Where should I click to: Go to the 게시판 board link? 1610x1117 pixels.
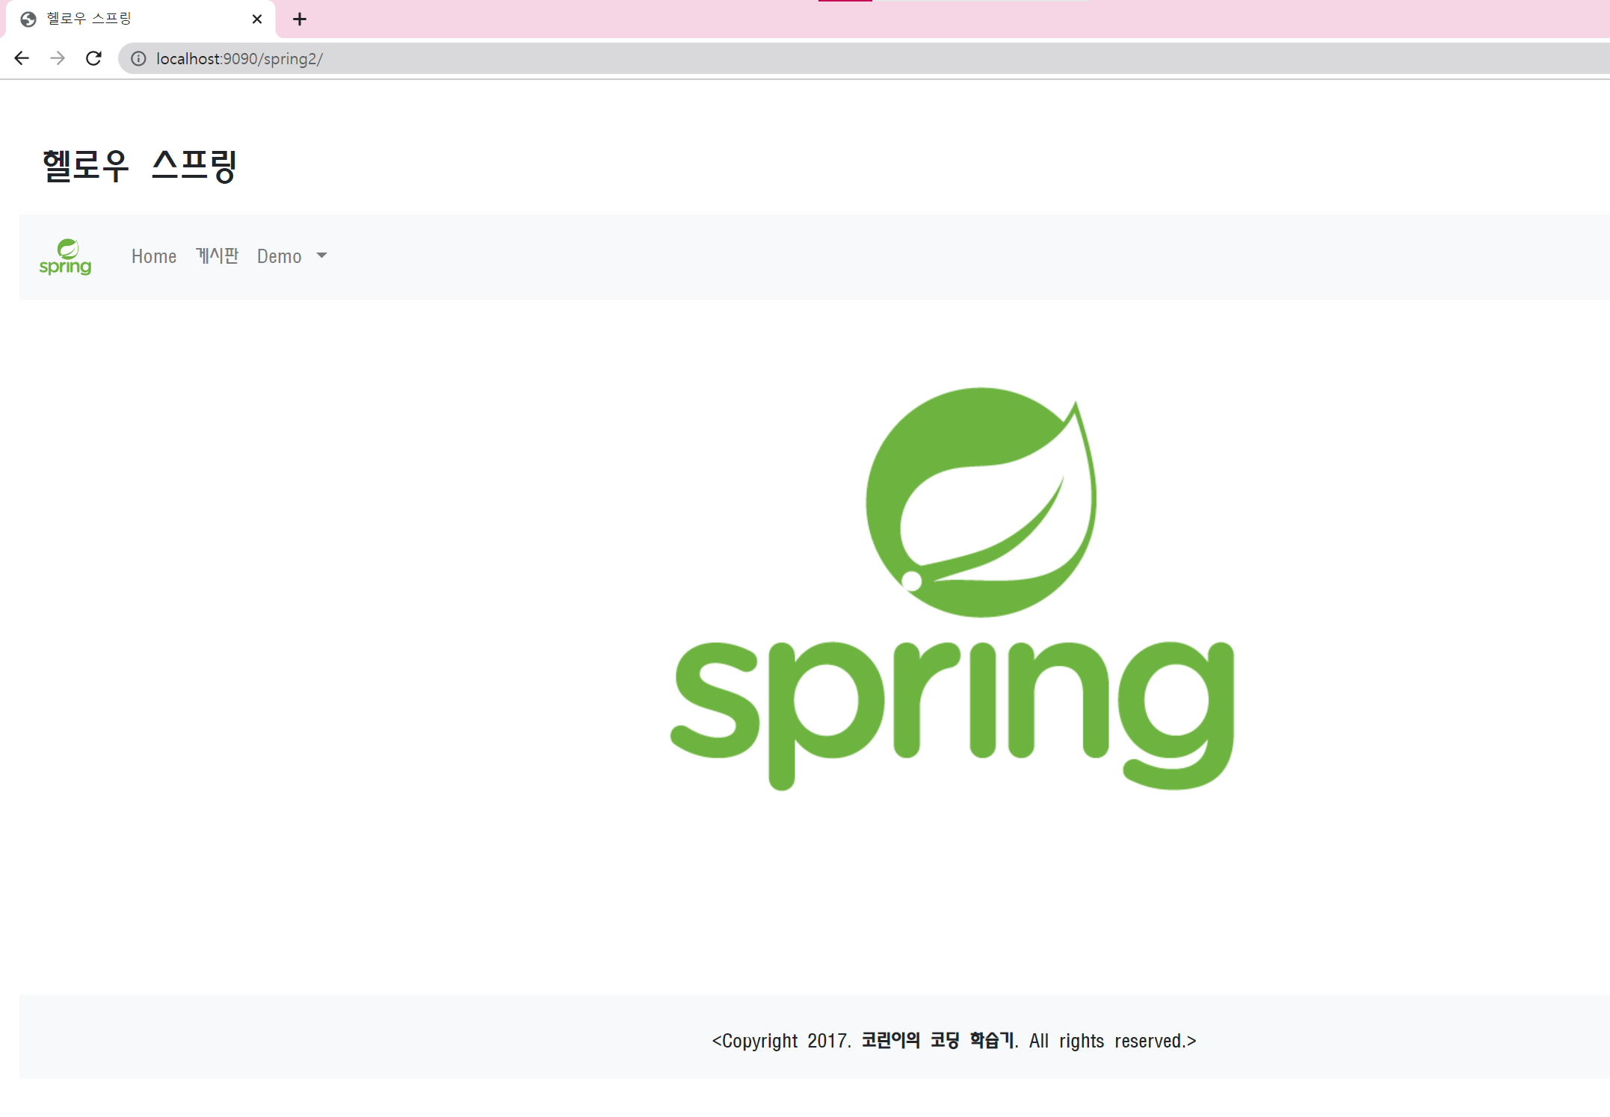[217, 256]
